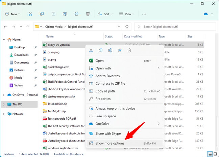Open the Downloads folder in the sidebar

[21, 55]
